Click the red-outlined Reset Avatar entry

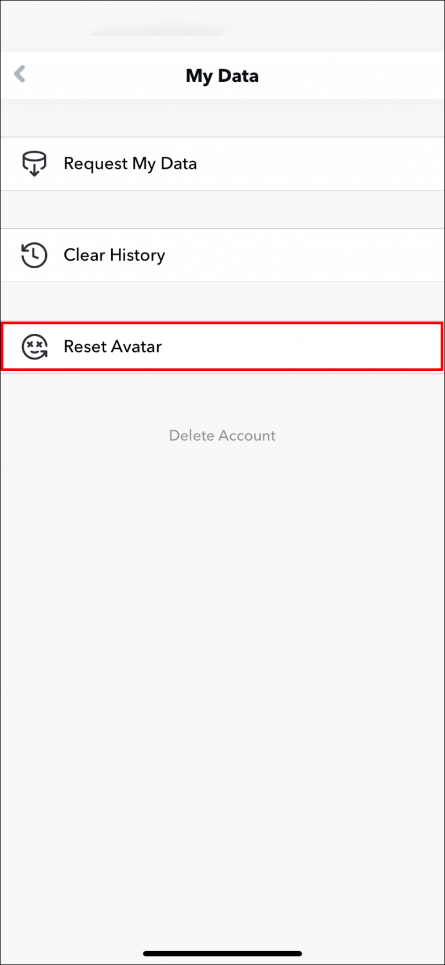tap(222, 347)
